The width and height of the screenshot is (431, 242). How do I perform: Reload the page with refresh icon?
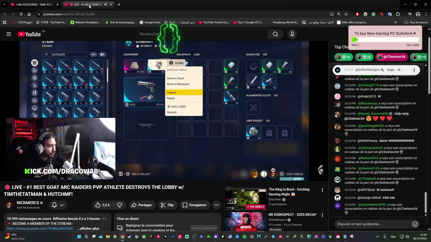coord(21,14)
